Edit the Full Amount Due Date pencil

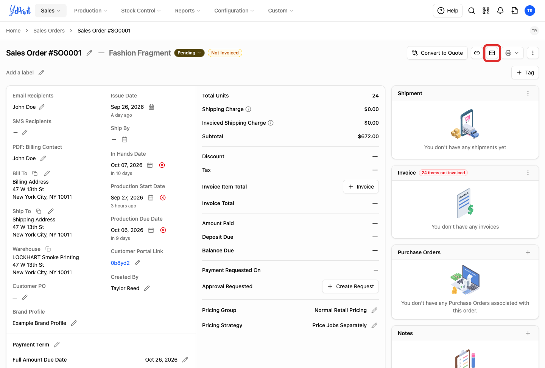[185, 360]
